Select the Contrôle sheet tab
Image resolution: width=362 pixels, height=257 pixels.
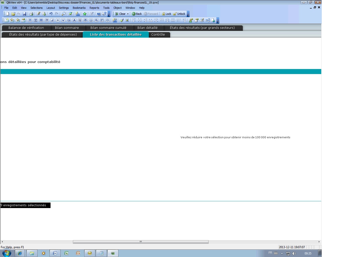coord(158,35)
